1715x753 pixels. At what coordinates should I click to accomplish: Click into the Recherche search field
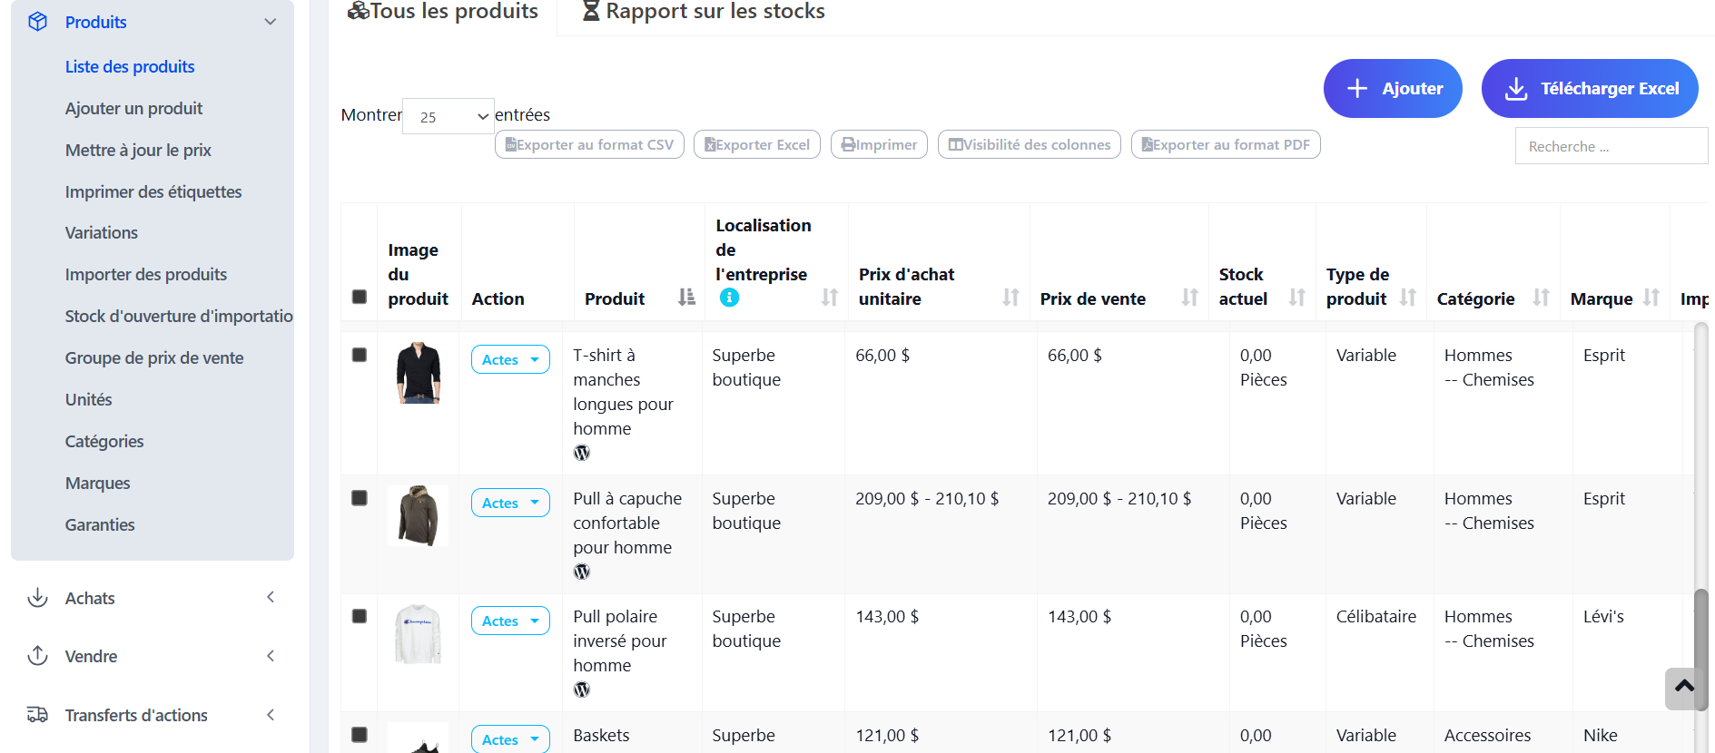[x=1610, y=146]
